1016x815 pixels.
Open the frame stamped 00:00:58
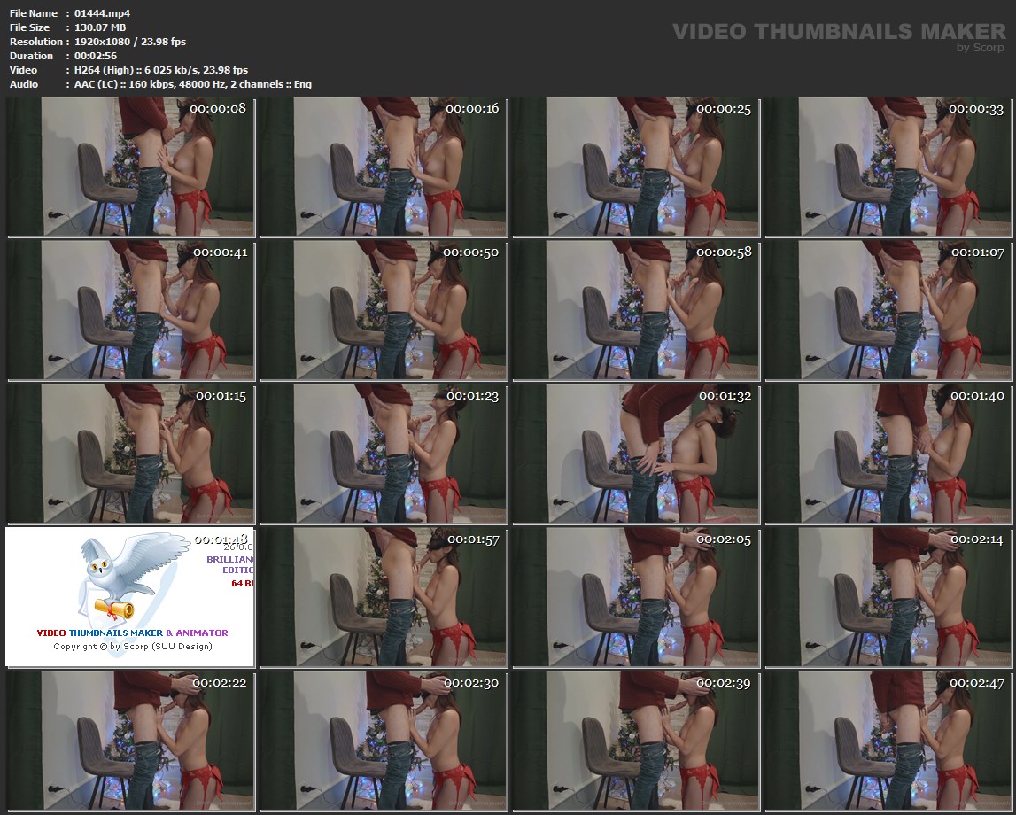(635, 310)
